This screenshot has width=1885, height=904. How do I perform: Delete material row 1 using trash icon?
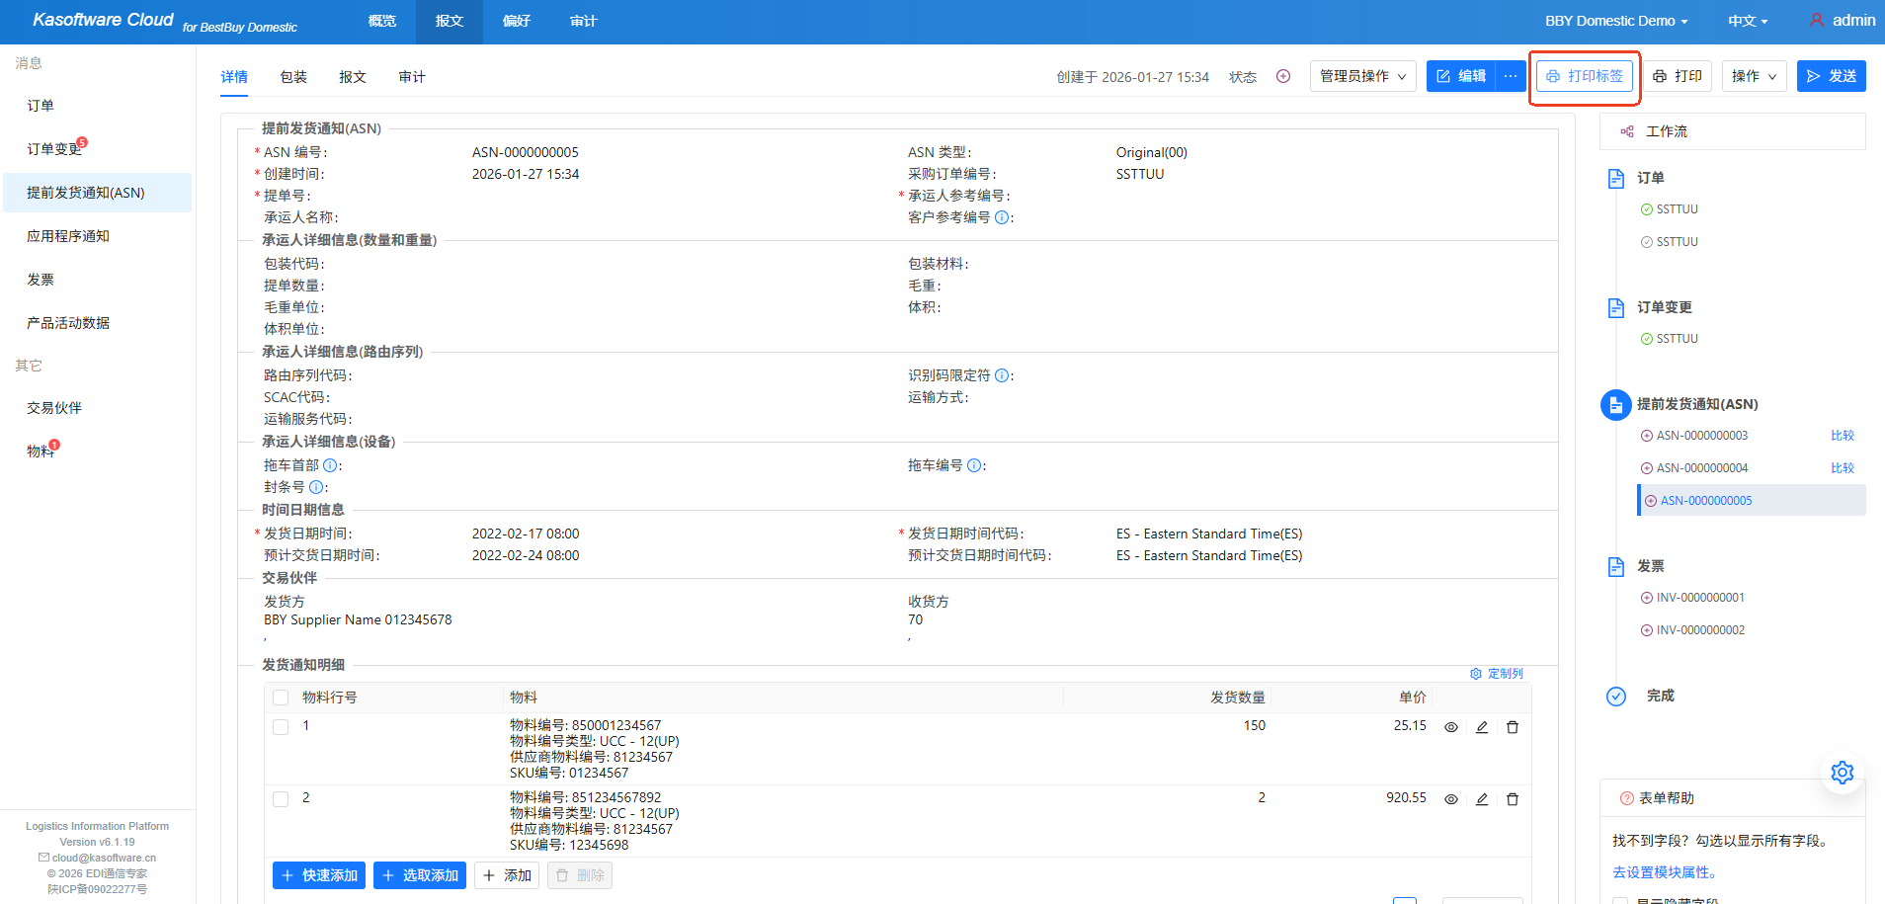click(x=1512, y=727)
